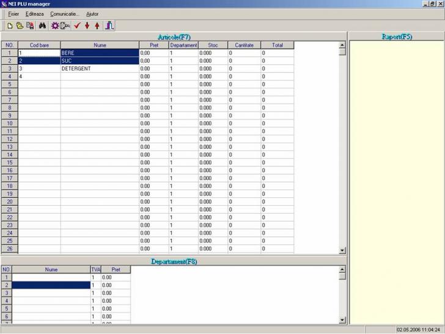Click the Nume column header in Articole
Screen dimensions: 445x334
(100, 45)
